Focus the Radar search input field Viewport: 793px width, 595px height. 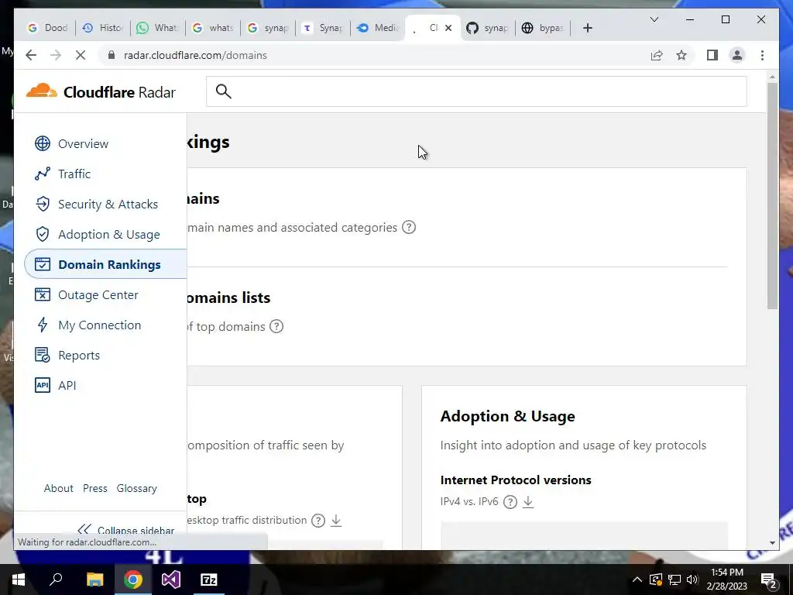[476, 91]
